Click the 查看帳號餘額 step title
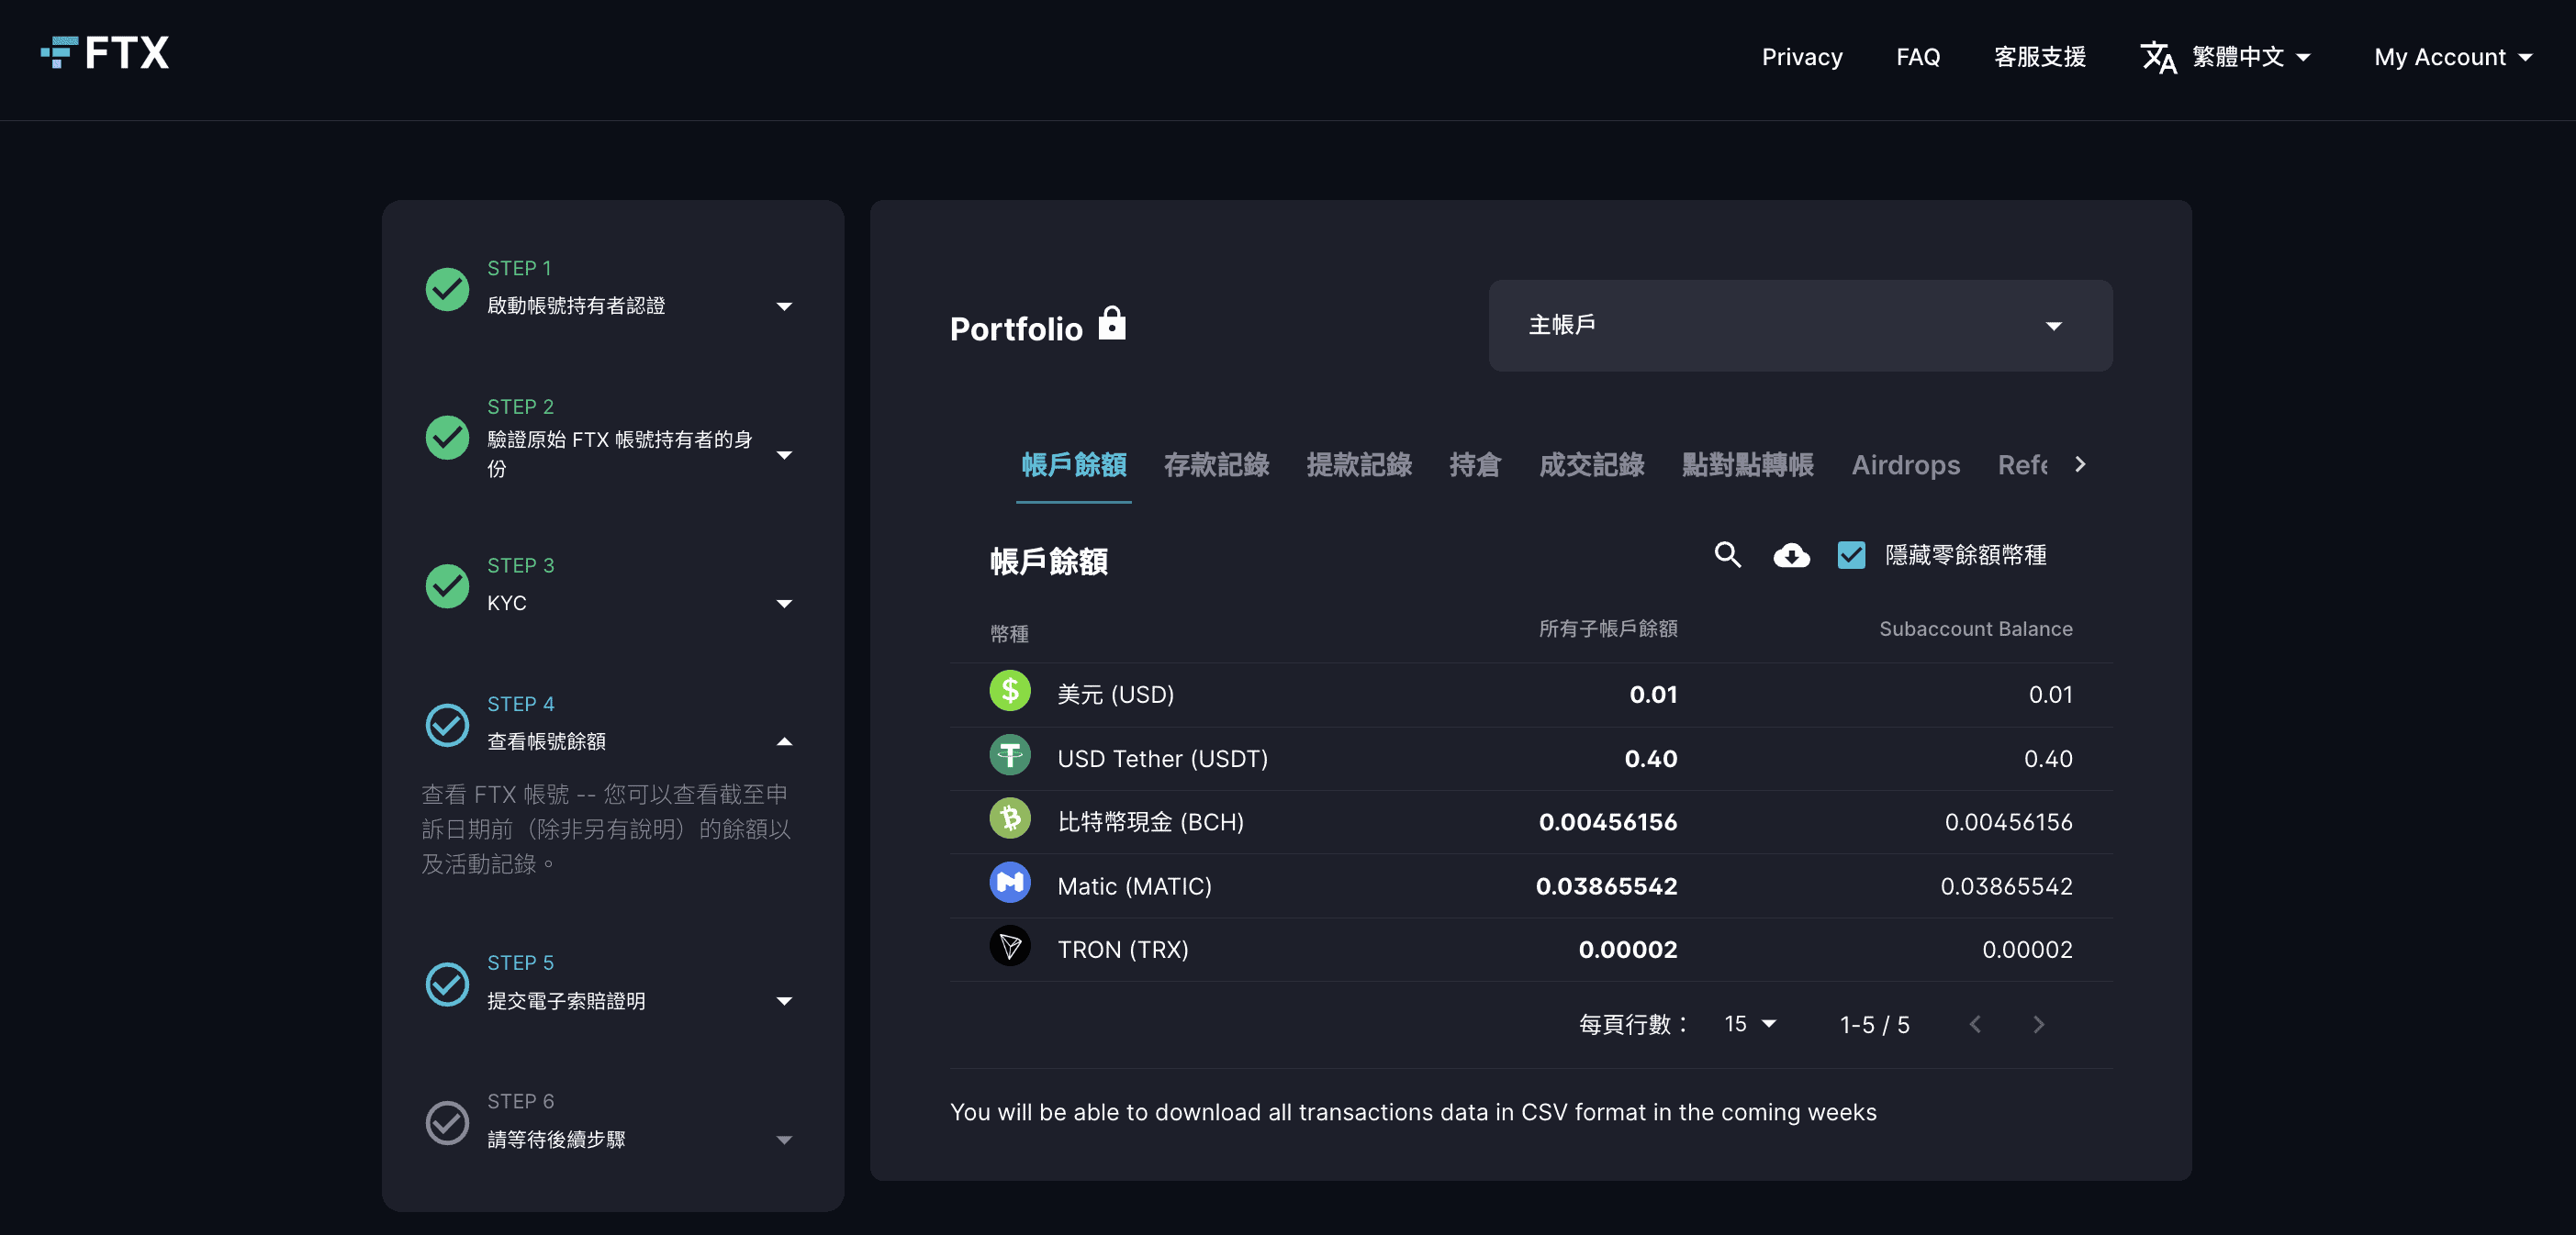 click(x=546, y=741)
